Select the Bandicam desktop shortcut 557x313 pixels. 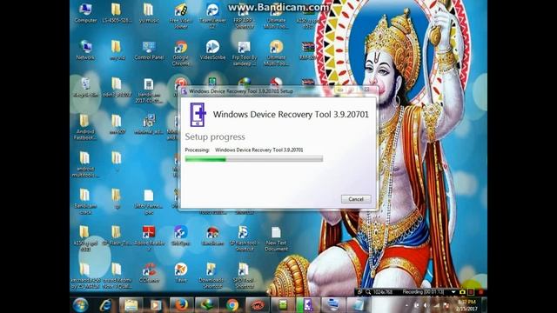click(212, 236)
